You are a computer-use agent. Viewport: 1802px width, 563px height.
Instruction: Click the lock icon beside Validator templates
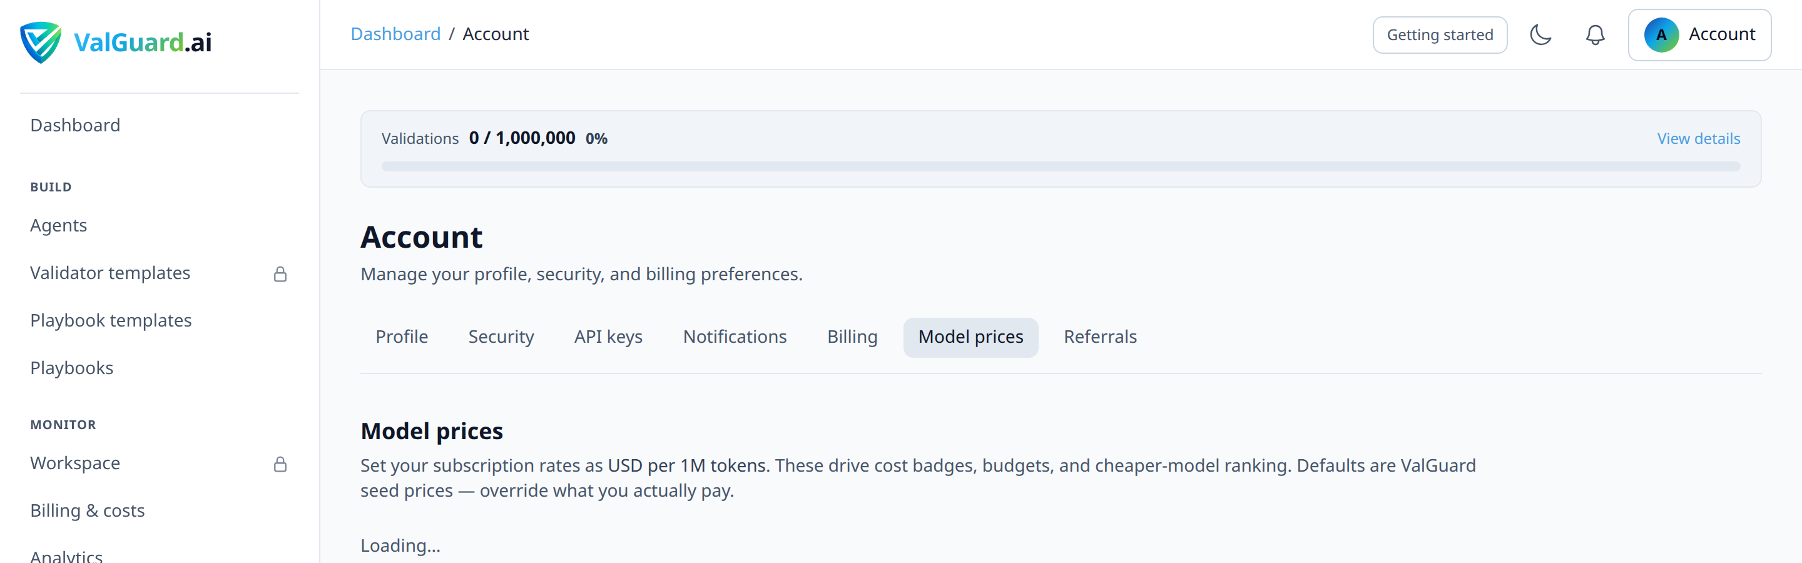click(x=280, y=274)
